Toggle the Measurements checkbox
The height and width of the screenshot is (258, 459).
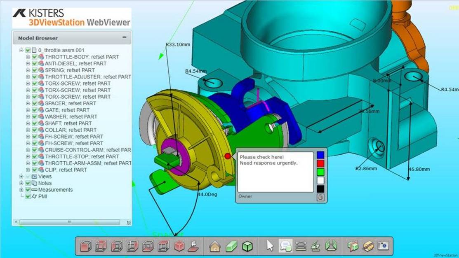coord(28,190)
